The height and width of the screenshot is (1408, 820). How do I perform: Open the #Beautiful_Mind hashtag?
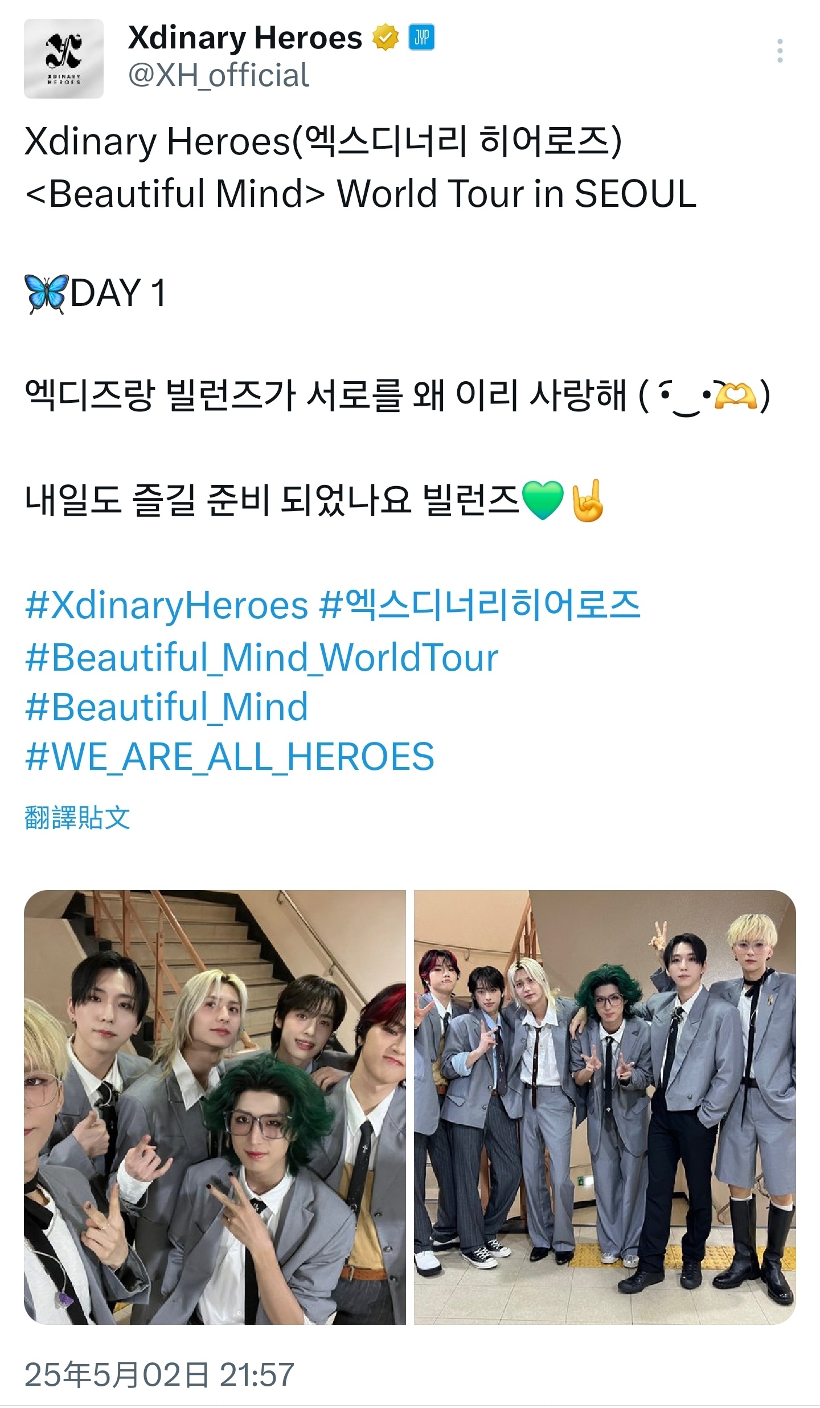point(166,707)
